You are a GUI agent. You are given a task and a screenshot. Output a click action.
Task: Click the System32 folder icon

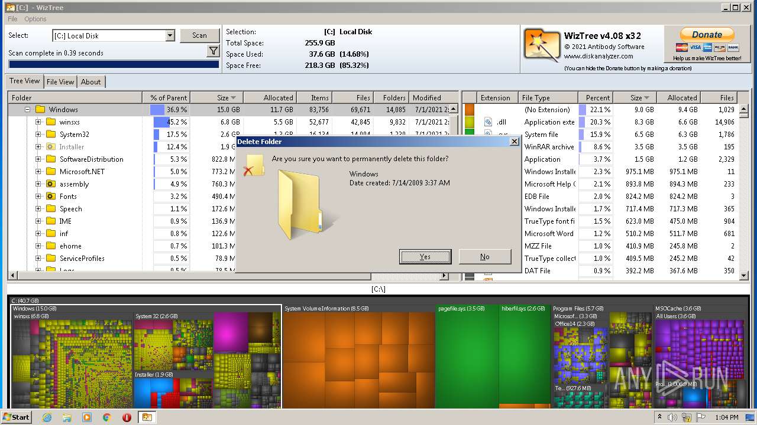click(x=51, y=135)
